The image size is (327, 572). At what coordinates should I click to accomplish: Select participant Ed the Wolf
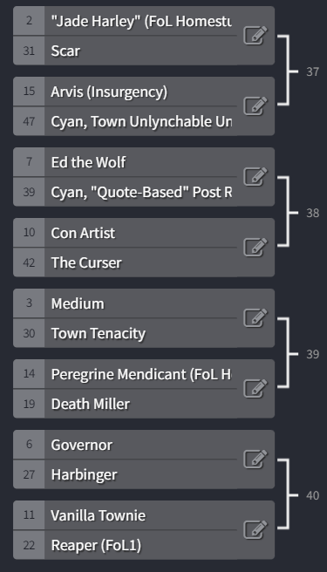point(144,162)
